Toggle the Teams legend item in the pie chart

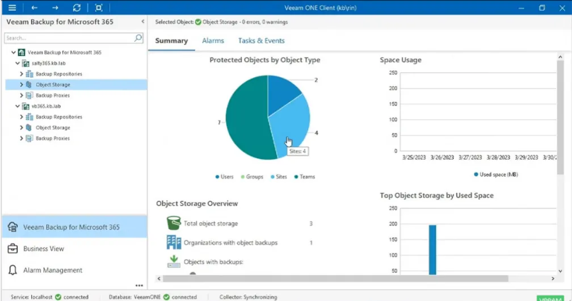[x=305, y=177]
